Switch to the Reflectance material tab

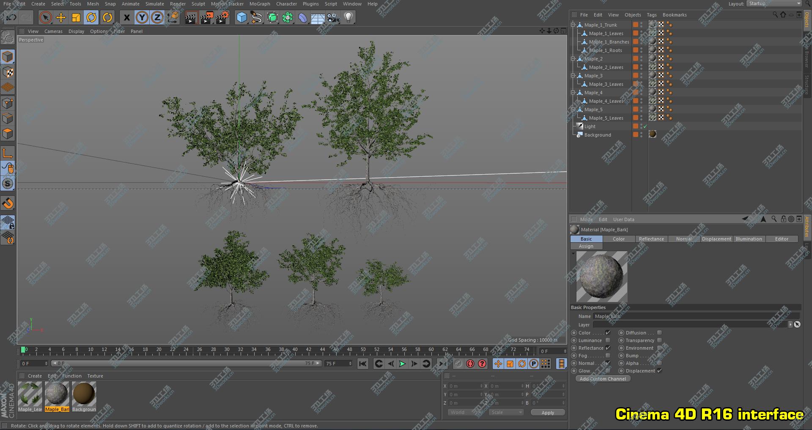pos(651,239)
